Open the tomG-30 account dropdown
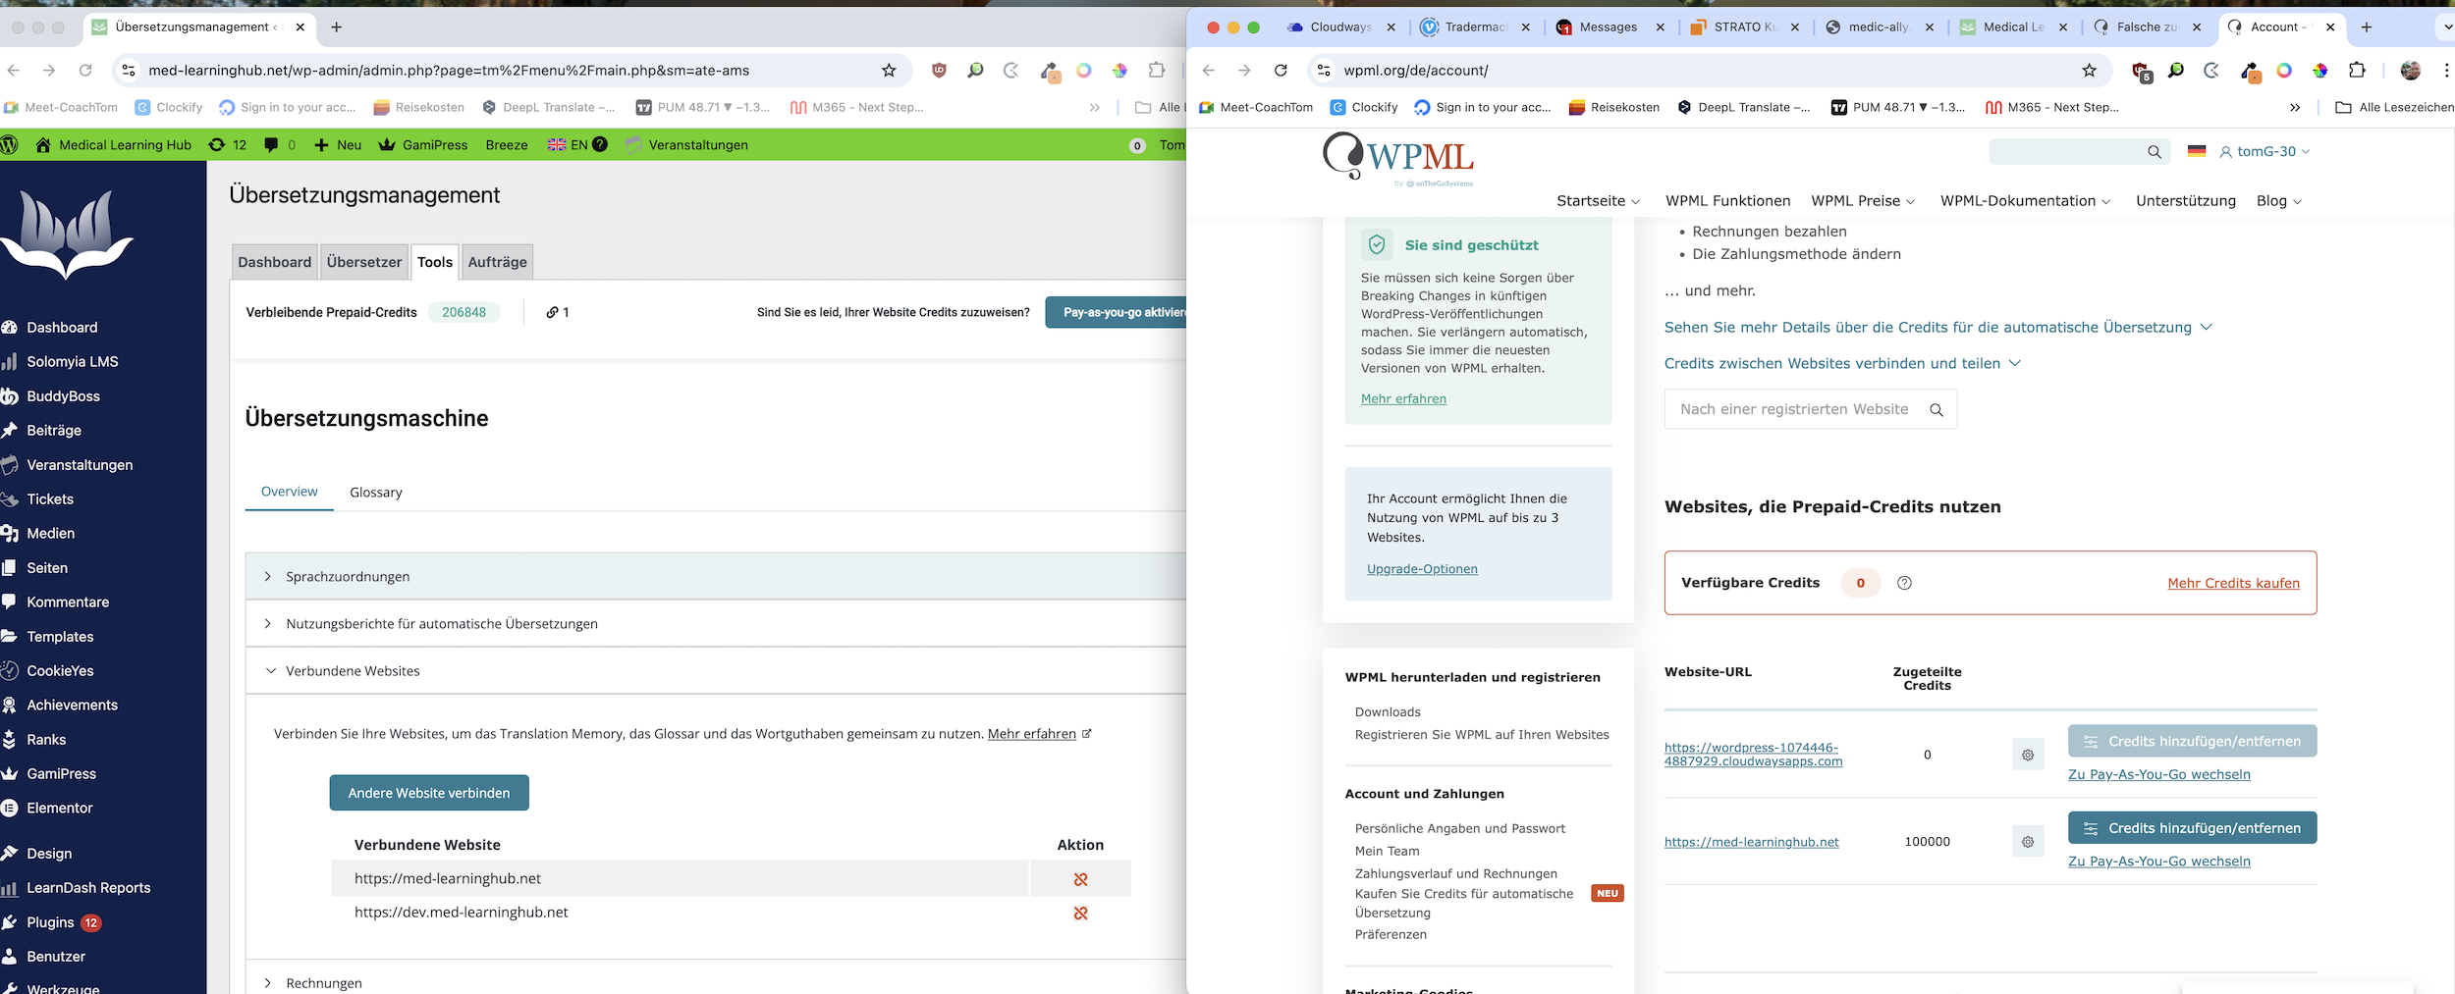2455x994 pixels. click(2264, 152)
